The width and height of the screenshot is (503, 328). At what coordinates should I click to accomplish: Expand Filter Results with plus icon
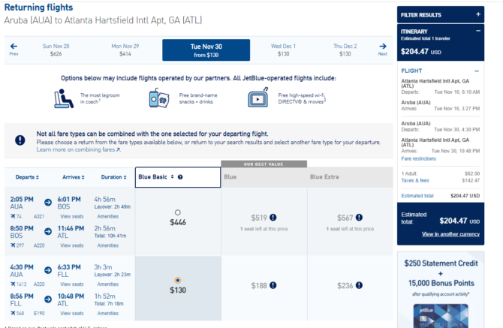tap(478, 14)
